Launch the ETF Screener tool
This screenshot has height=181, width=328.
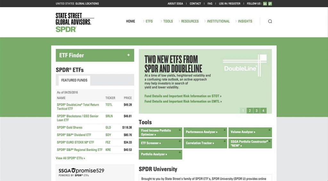coord(160,143)
